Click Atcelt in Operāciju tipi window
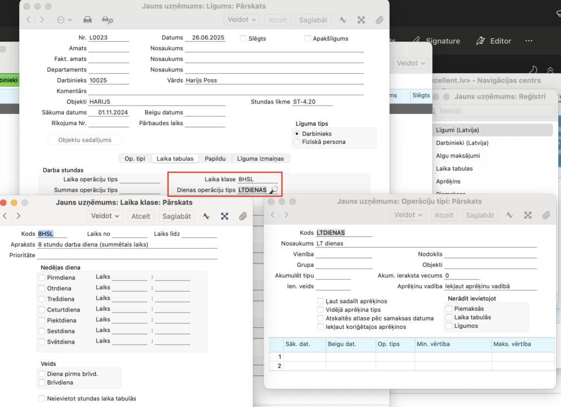Image resolution: width=561 pixels, height=407 pixels. click(x=444, y=215)
